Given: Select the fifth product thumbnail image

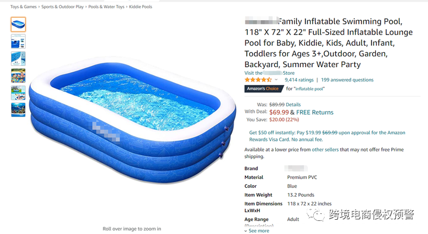Looking at the screenshot, I should [x=18, y=93].
